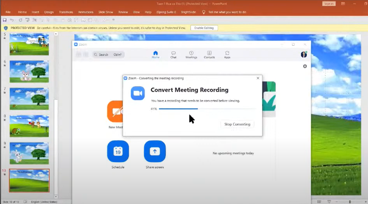The image size is (368, 204).
Task: Open the Transitions ribbon tab
Action: tap(66, 12)
